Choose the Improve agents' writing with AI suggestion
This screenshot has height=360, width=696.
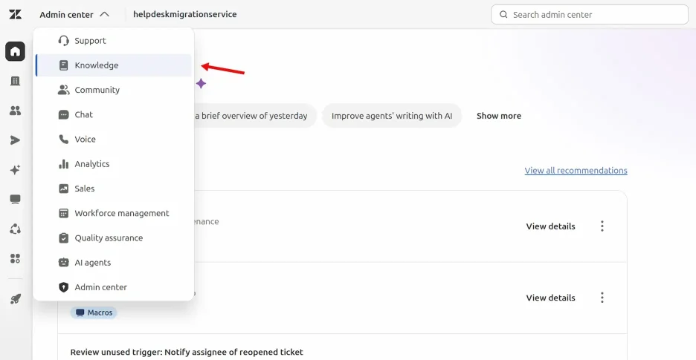pos(392,116)
